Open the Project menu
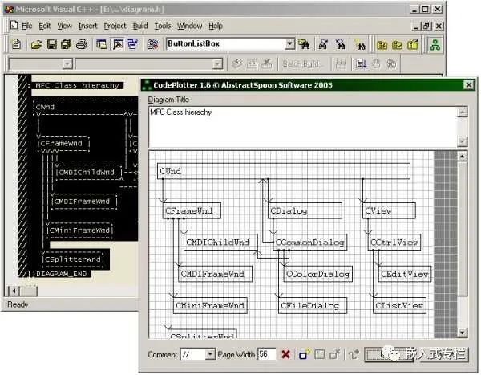Image resolution: width=481 pixels, height=375 pixels. pos(115,26)
